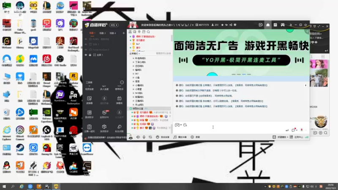Viewport: 338px width, 190px height.
Task: Open the home icon in YY title bar
Action: (x=268, y=25)
